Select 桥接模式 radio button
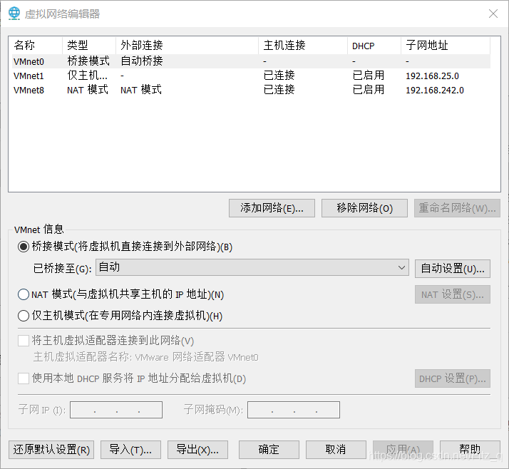The width and height of the screenshot is (509, 469). coord(24,247)
